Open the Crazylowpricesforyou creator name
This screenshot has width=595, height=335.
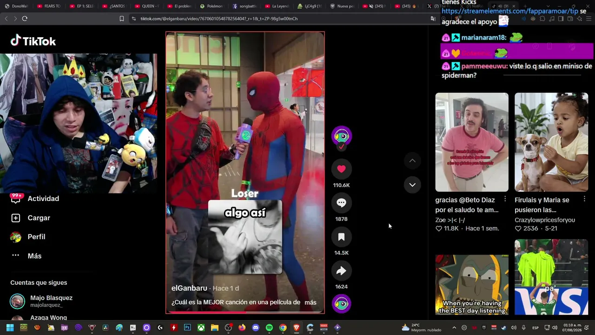point(545,220)
